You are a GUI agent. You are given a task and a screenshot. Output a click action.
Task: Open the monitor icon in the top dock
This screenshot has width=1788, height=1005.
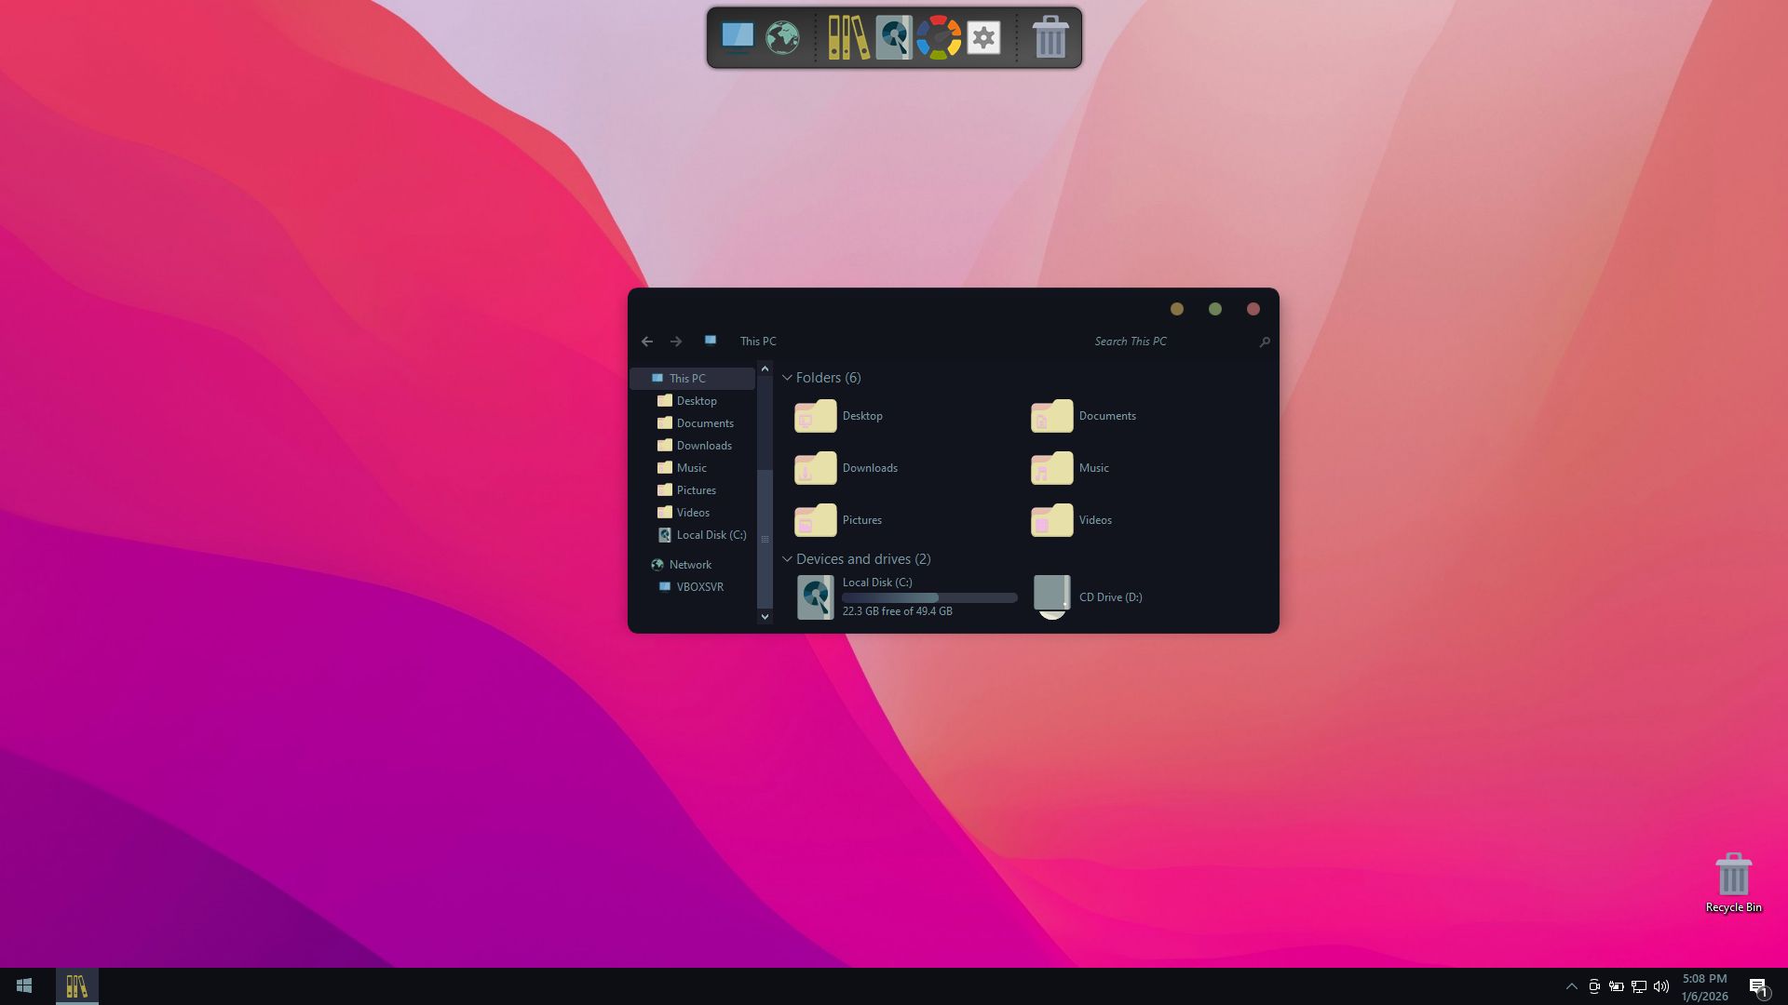pos(737,37)
